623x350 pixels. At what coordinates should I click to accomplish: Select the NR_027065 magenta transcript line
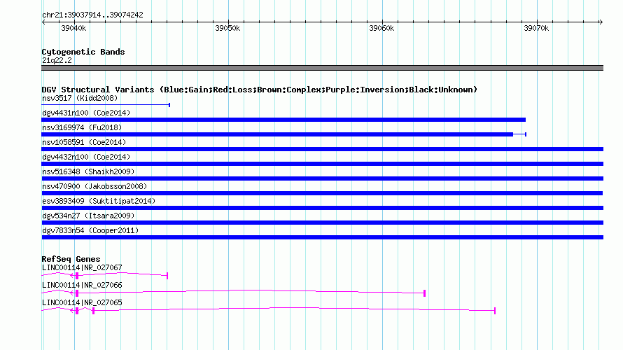[269, 310]
